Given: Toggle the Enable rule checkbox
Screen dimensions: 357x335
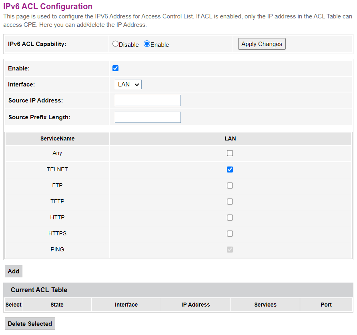Looking at the screenshot, I should click(116, 68).
